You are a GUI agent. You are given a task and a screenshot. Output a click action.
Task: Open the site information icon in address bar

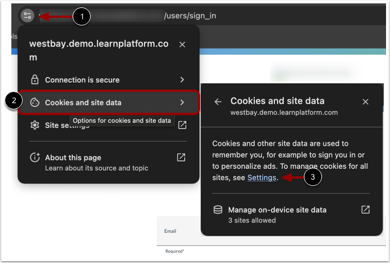pyautogui.click(x=27, y=16)
